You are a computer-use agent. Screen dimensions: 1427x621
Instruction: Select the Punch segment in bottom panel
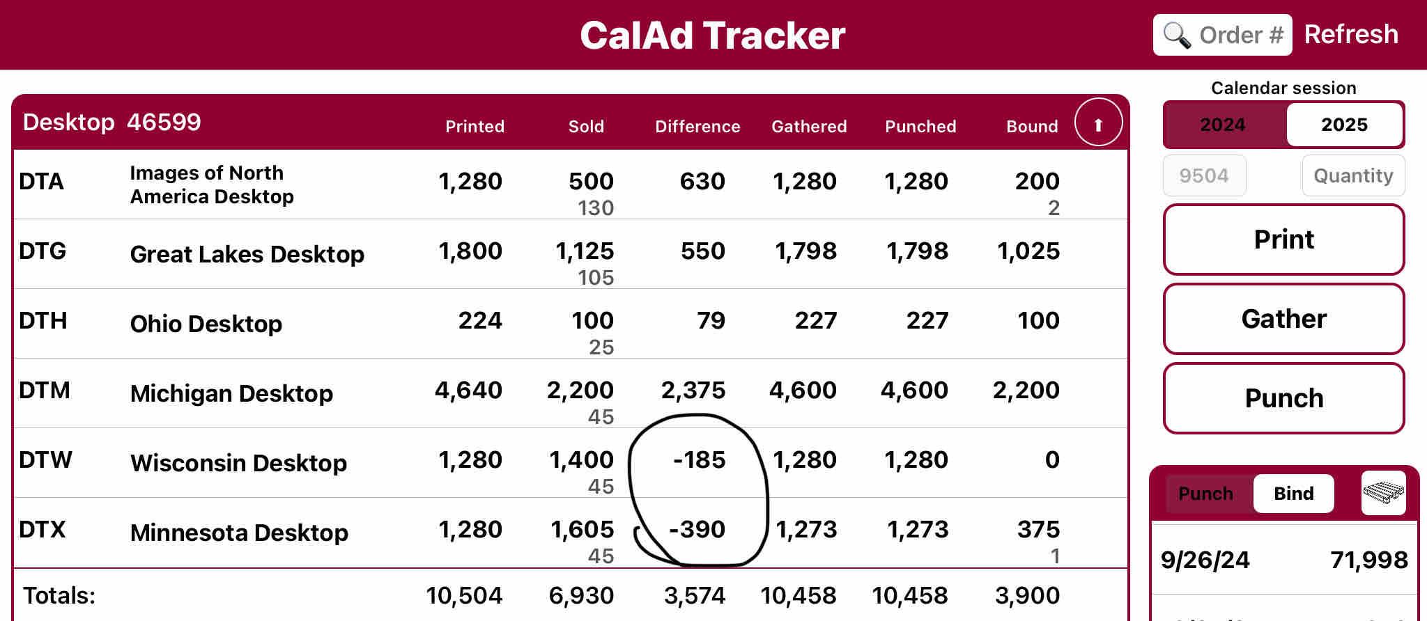1205,494
